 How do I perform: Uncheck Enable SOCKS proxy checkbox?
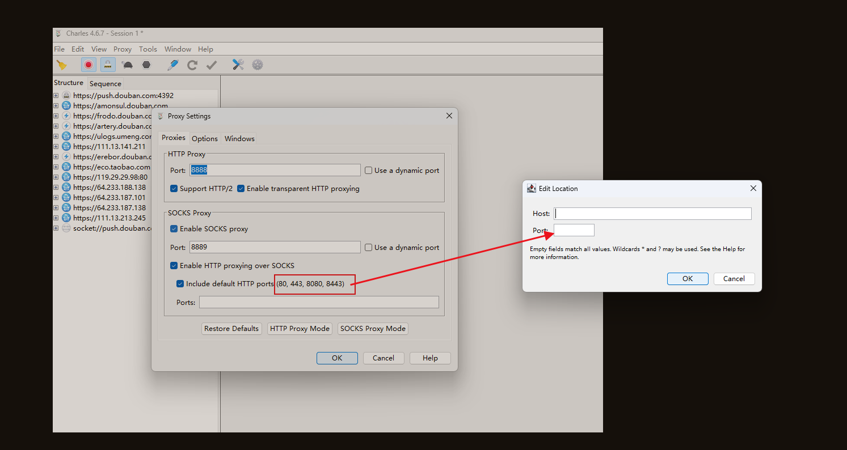click(174, 230)
